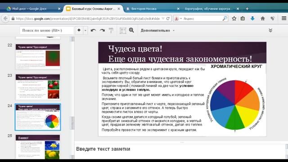Click the zoom magnifier tool icon
This screenshot has height=162, width=288.
point(131,30)
